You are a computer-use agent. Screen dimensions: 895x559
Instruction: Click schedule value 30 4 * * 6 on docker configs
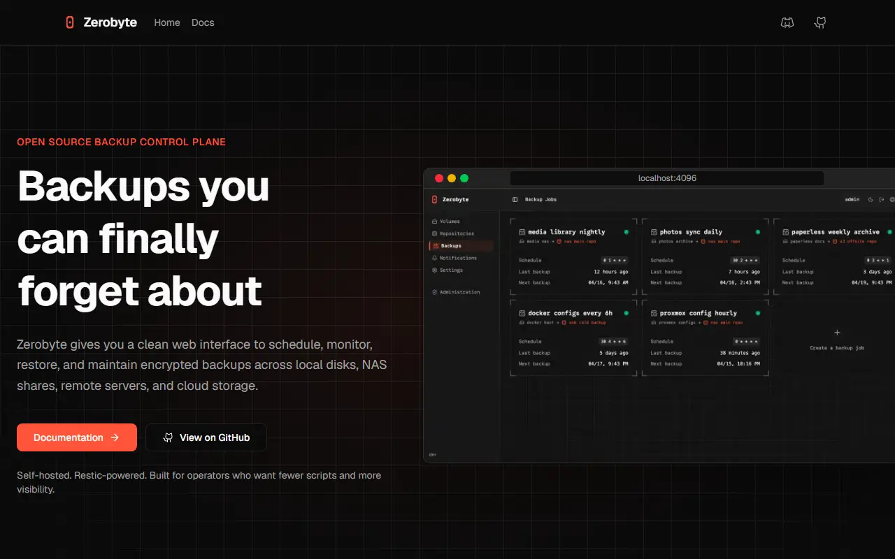pyautogui.click(x=614, y=342)
